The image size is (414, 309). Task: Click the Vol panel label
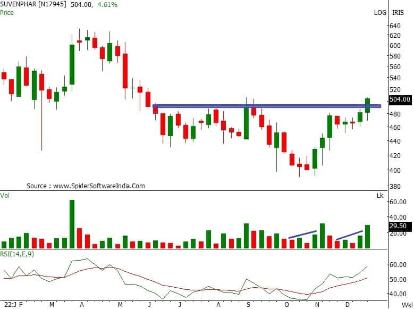click(x=4, y=196)
